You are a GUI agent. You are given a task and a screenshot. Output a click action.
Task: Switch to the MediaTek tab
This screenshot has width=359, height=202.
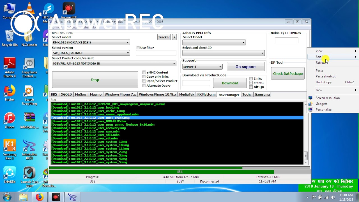(187, 95)
